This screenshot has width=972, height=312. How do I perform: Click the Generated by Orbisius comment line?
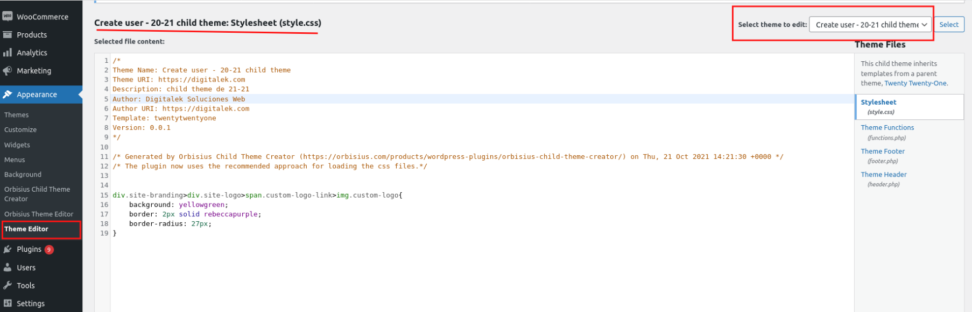click(448, 157)
